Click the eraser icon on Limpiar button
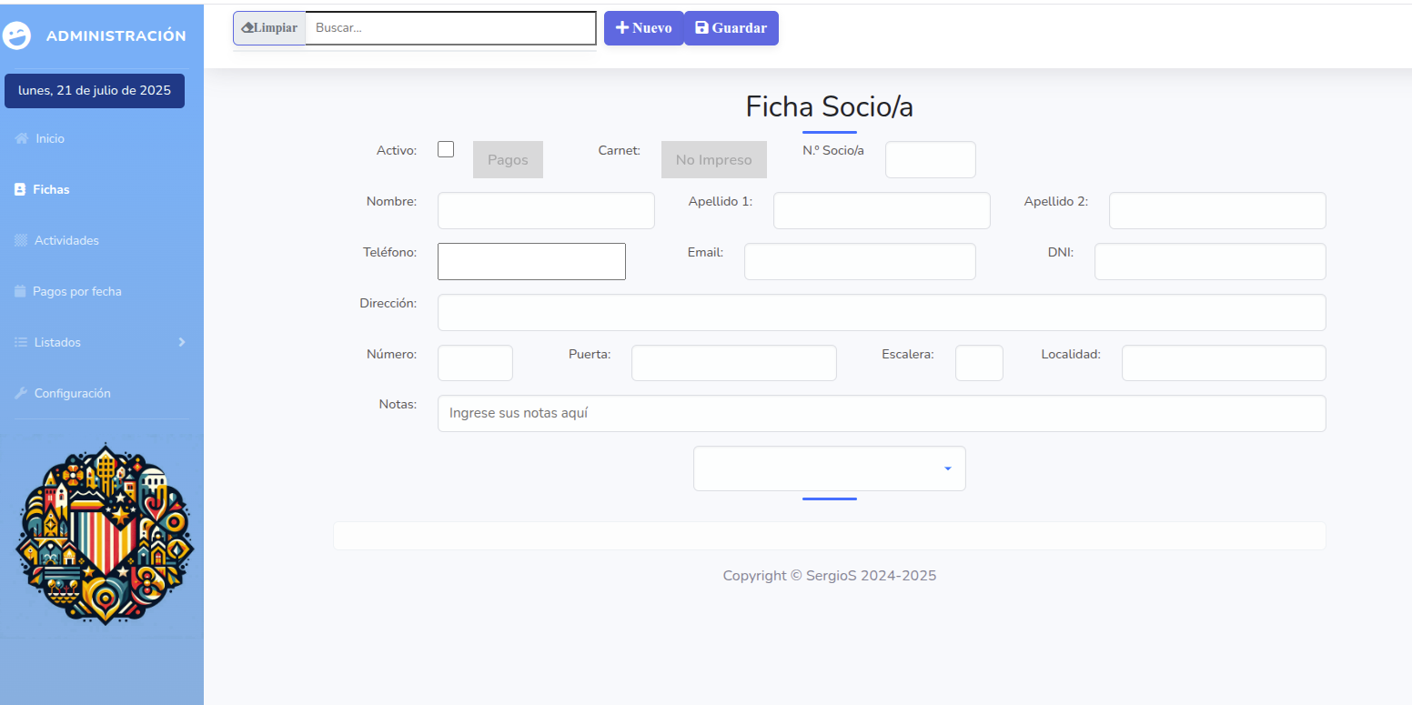This screenshot has width=1412, height=705. pyautogui.click(x=247, y=28)
